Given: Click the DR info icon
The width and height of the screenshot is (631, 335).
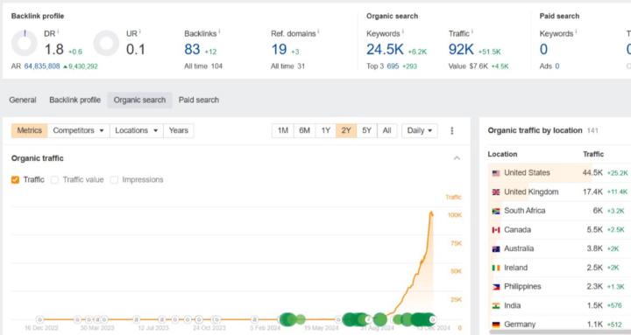Looking at the screenshot, I should 58,31.
